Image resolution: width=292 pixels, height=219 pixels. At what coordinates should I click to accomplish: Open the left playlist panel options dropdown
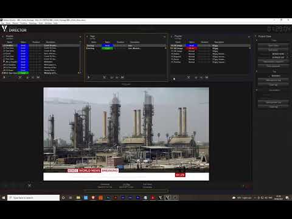[x=80, y=37]
